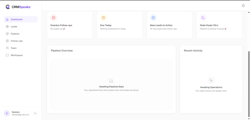
Task: Click the scrollbar up arrow
Action: [x=249, y=12]
